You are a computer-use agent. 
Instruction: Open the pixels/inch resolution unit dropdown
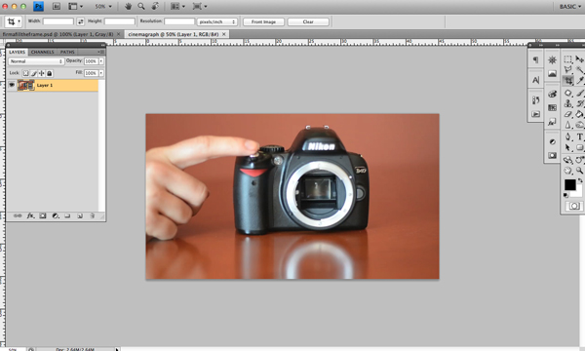click(217, 21)
